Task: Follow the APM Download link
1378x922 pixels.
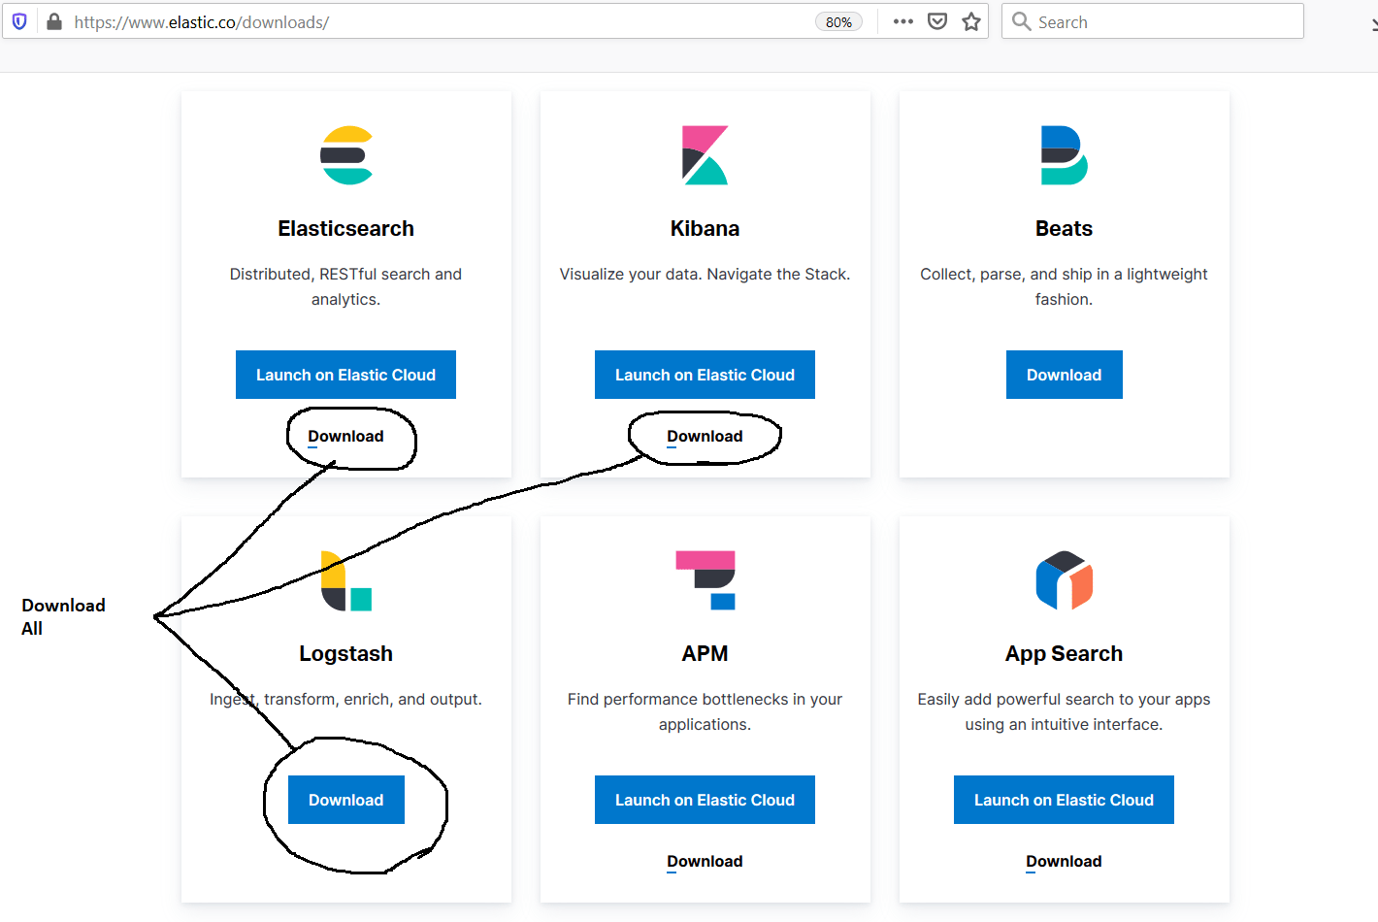Action: point(705,862)
